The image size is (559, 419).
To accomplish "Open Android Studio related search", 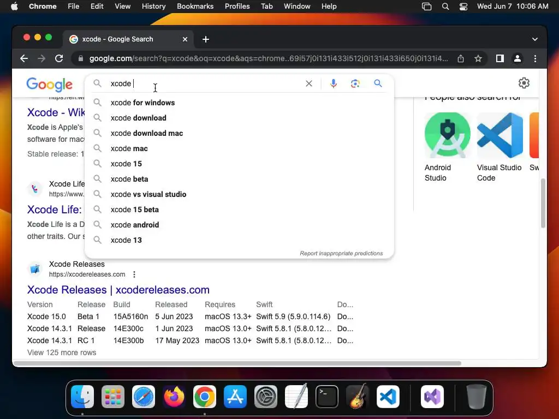I will [x=447, y=147].
